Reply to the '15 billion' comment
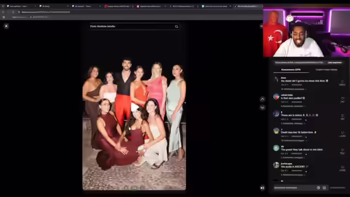 pos(296,136)
